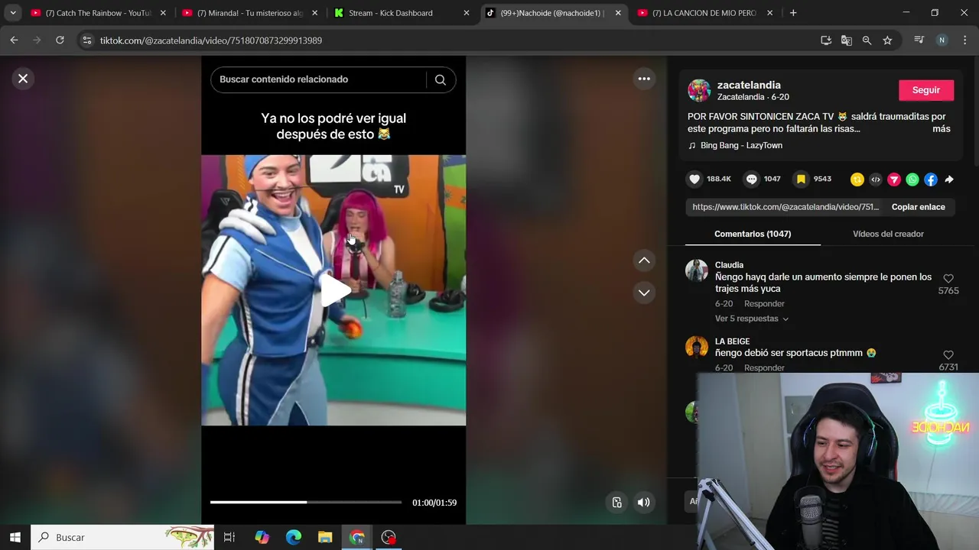Click the video share URL text field
The width and height of the screenshot is (979, 550).
point(785,207)
